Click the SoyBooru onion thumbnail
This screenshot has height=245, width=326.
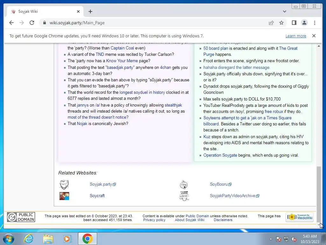click(x=184, y=185)
